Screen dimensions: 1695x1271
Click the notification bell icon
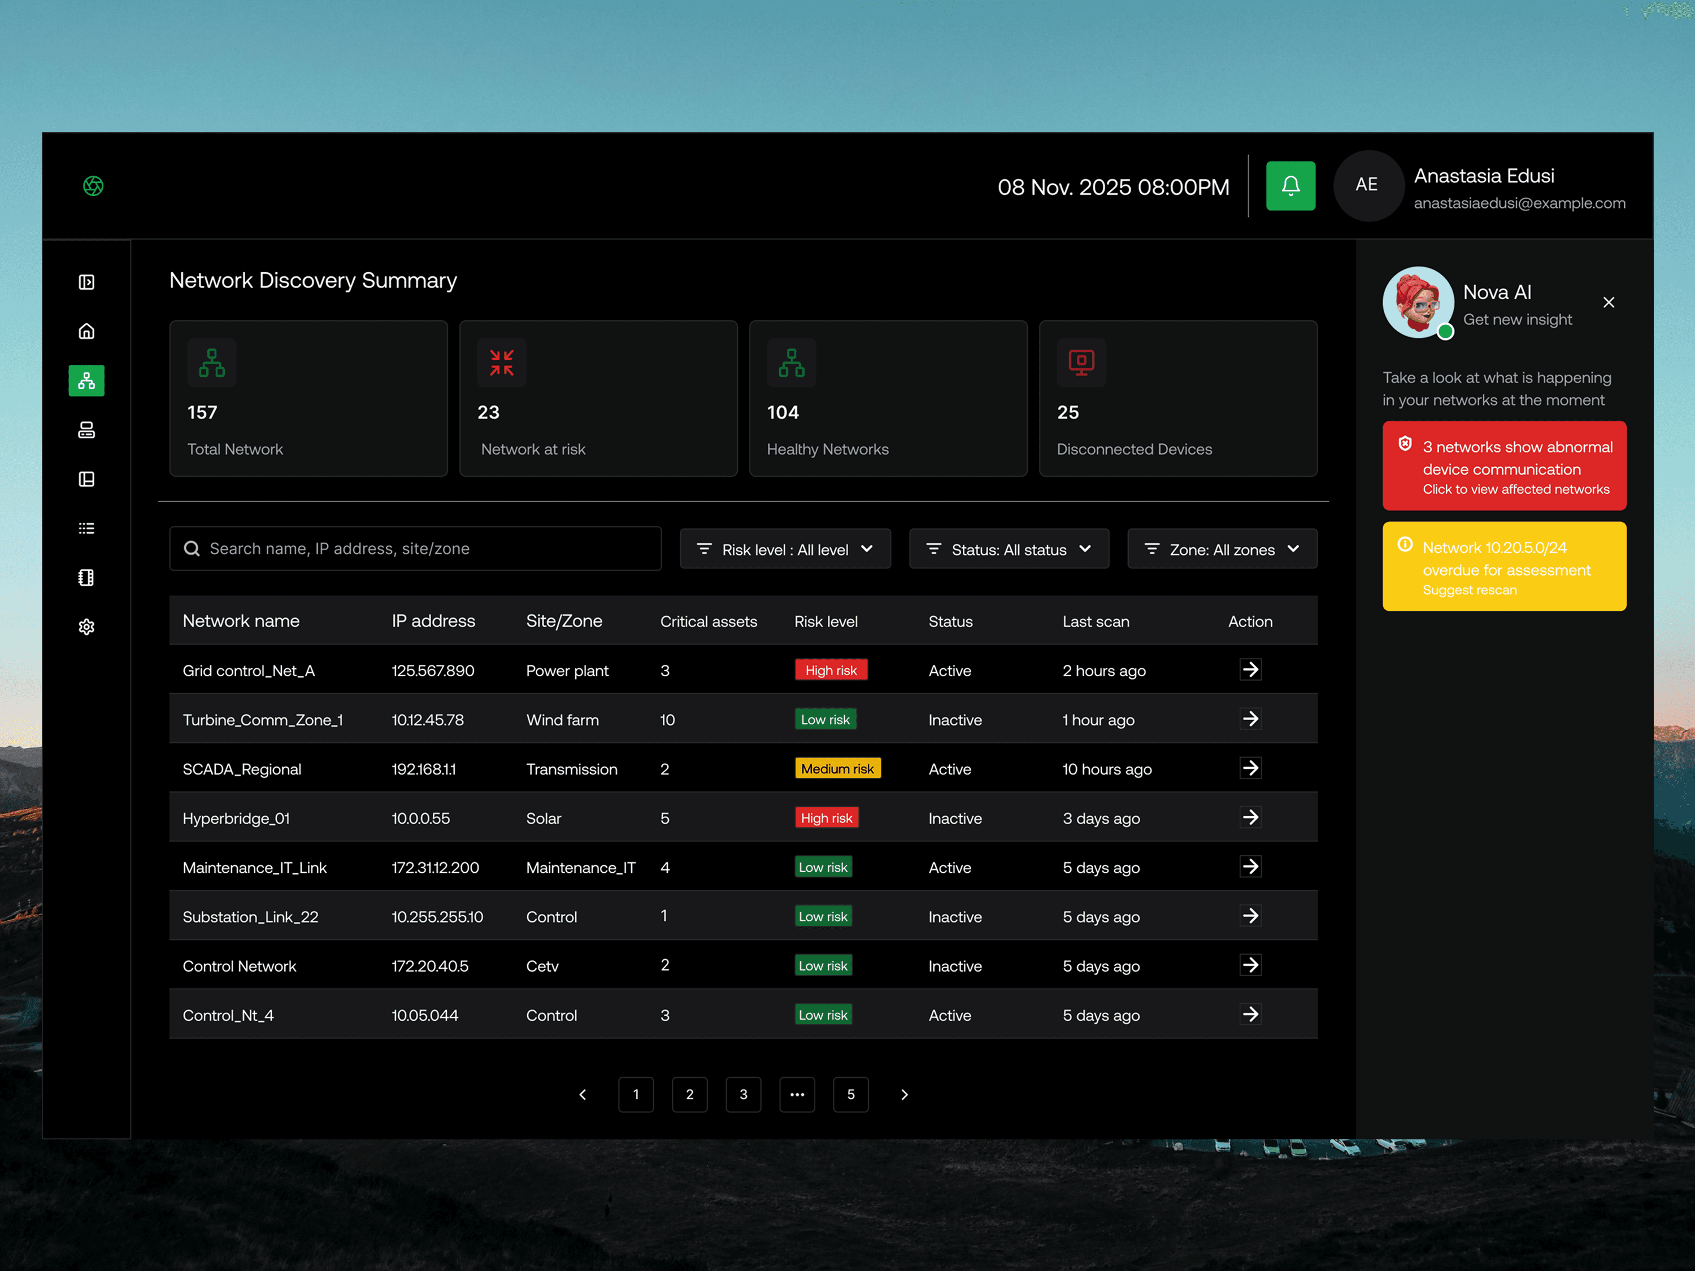pos(1290,185)
